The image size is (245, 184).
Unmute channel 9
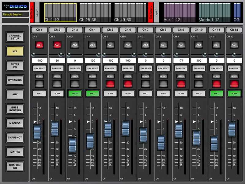181,84
